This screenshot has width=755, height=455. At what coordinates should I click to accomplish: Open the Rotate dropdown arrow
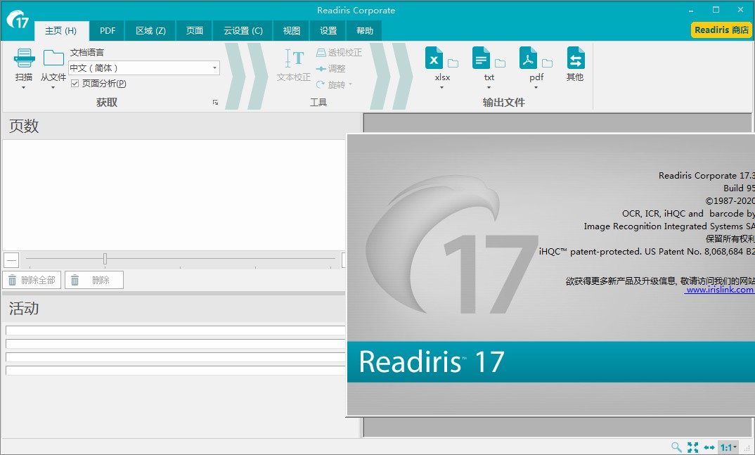point(351,84)
